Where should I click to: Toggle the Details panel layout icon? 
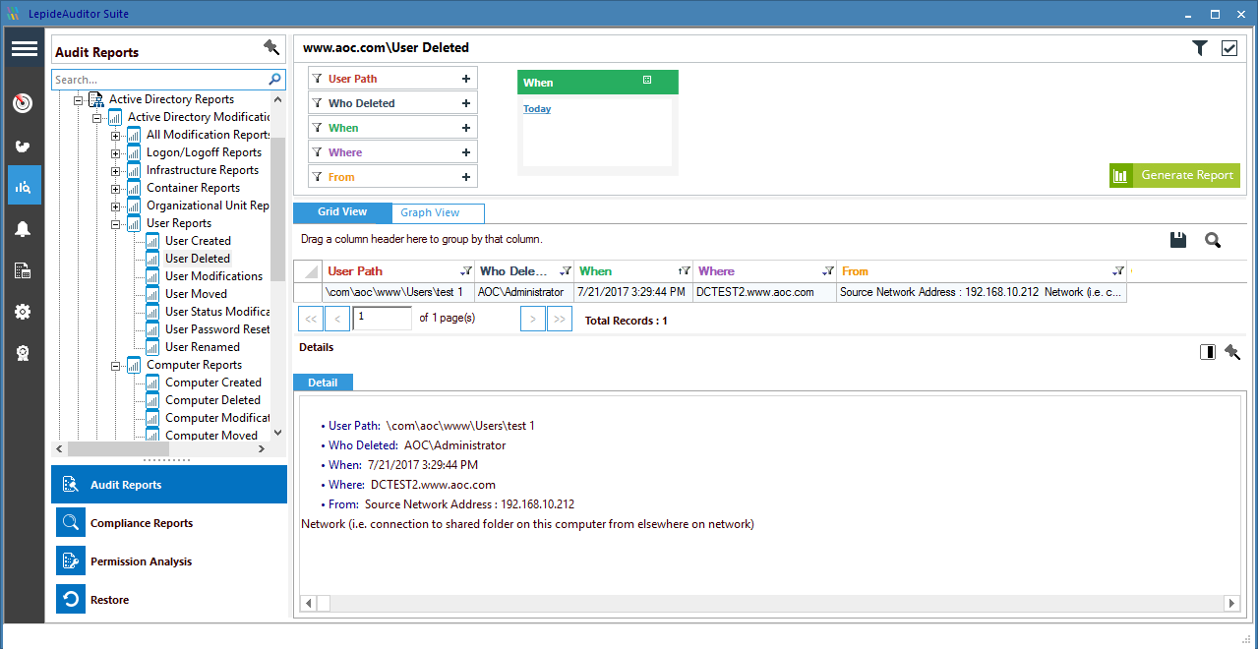coord(1208,352)
